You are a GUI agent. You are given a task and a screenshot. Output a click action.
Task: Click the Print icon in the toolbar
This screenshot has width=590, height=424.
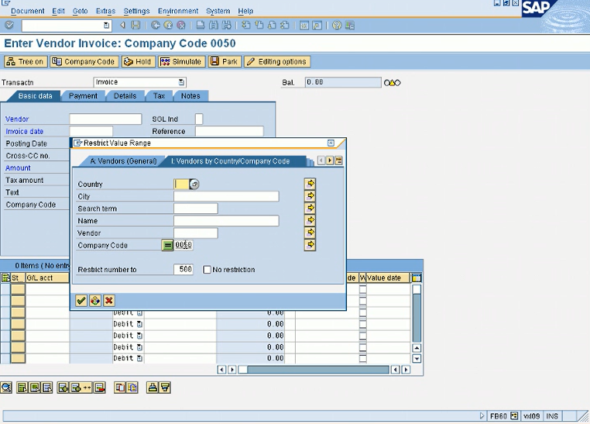(201, 26)
